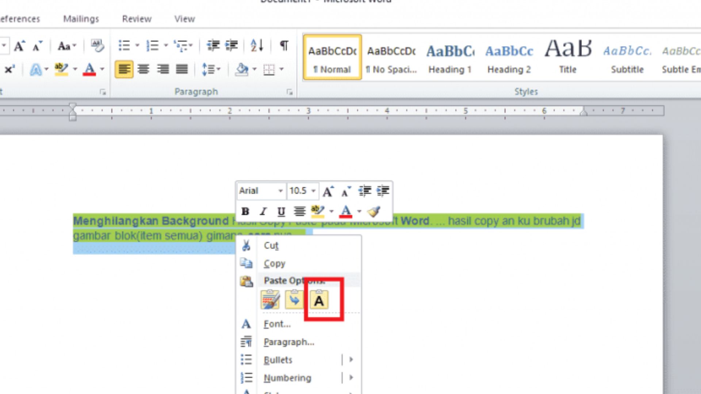Toggle Italic in mini toolbar
The height and width of the screenshot is (394, 701).
coord(263,211)
